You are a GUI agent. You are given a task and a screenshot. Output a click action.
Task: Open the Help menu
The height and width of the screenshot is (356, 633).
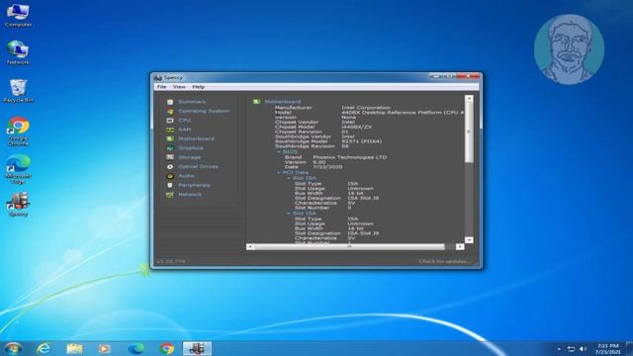198,87
